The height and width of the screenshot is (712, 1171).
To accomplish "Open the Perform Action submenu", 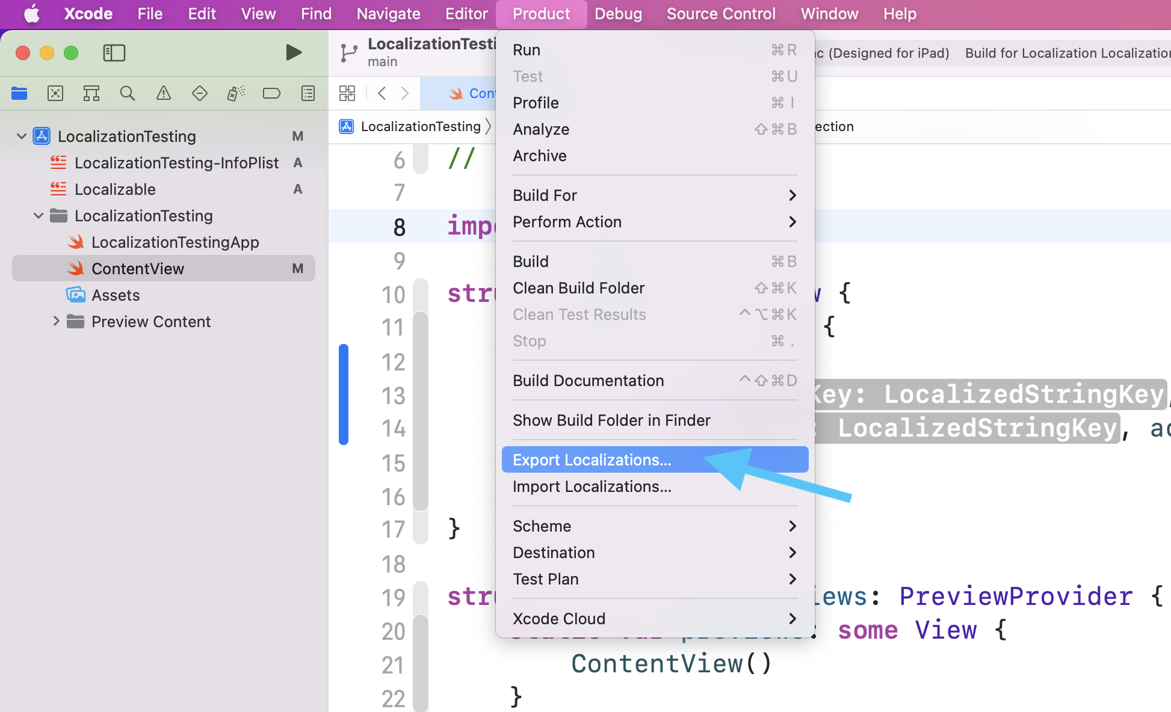I will click(655, 222).
